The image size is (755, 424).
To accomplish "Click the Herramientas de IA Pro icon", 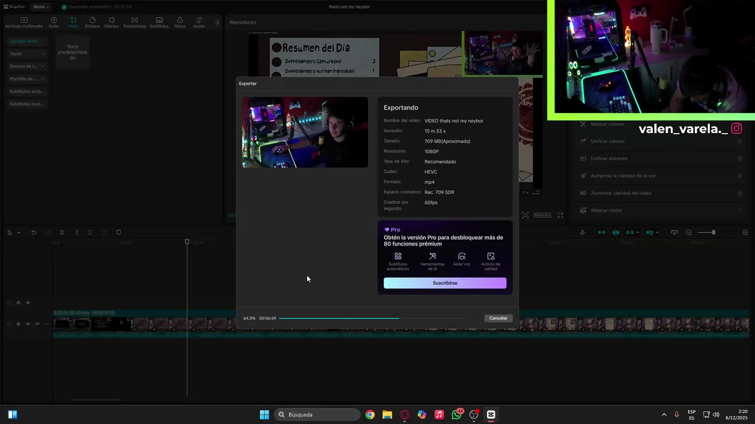I will pyautogui.click(x=432, y=256).
